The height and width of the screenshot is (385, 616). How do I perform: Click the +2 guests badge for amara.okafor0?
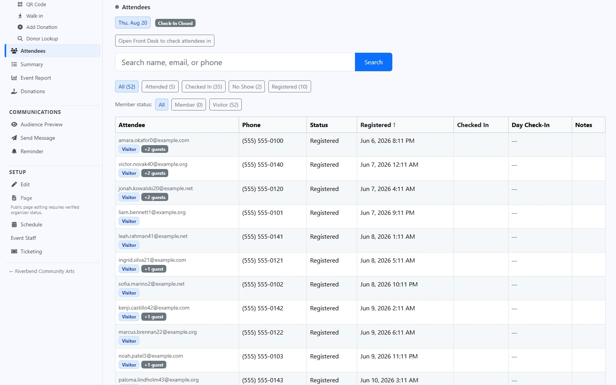point(155,149)
